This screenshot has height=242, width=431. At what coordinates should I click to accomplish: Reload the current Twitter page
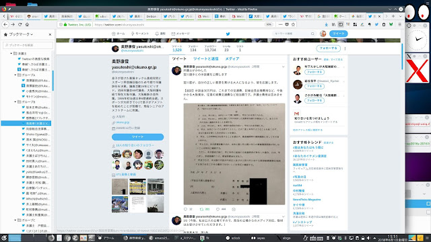point(20,24)
